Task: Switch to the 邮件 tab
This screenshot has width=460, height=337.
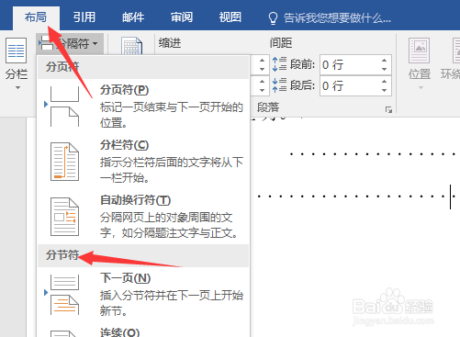Action: (133, 17)
